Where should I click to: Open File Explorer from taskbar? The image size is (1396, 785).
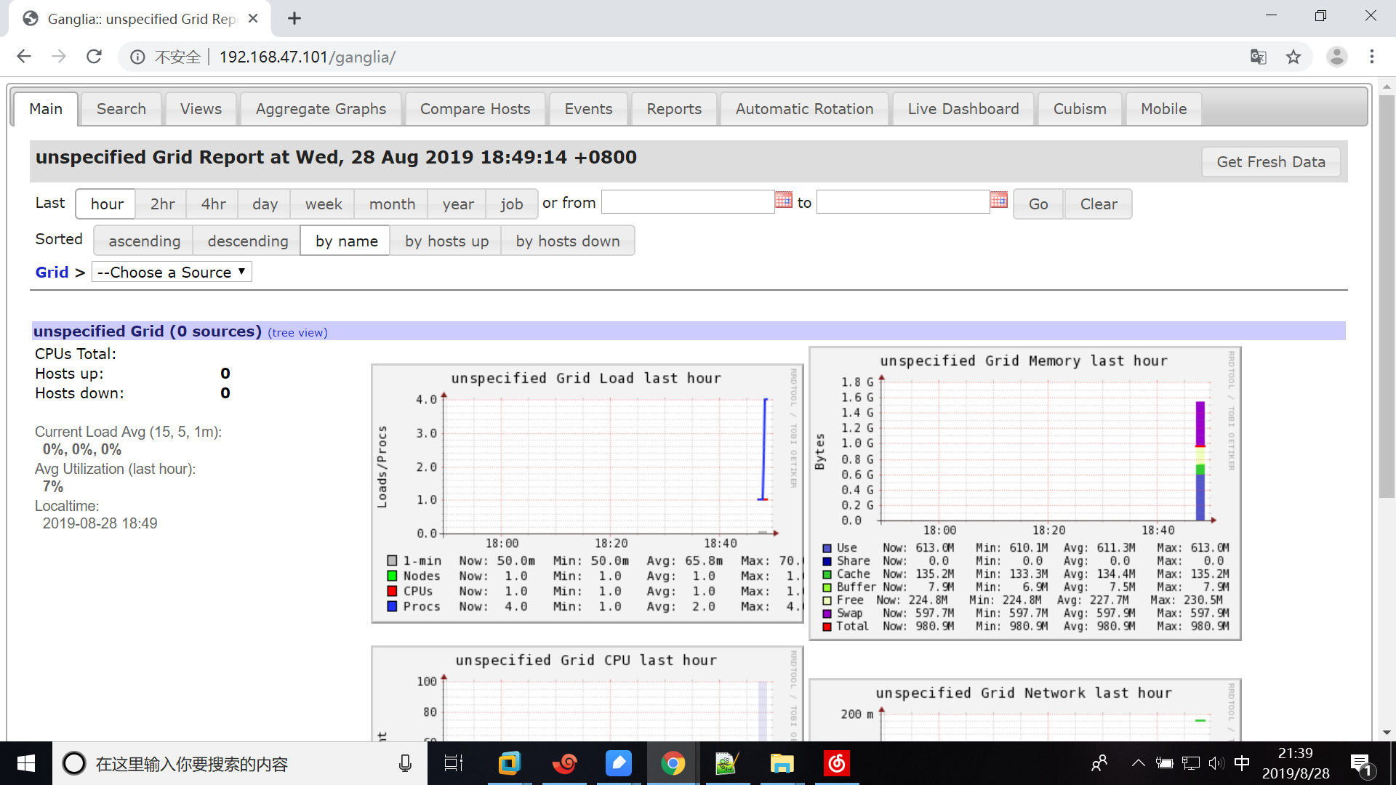point(782,763)
